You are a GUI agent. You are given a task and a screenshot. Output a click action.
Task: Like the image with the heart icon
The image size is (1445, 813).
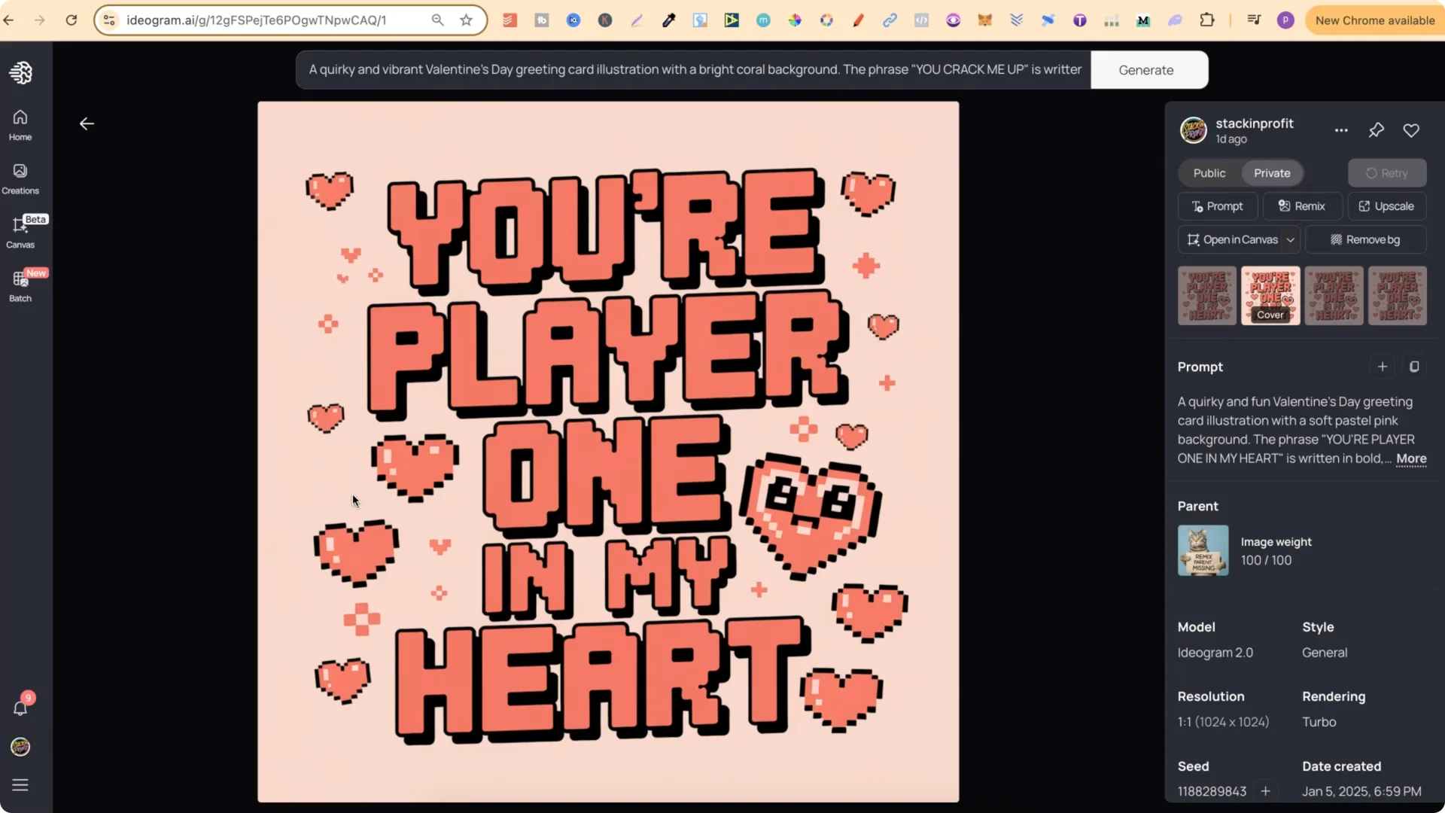click(x=1411, y=130)
